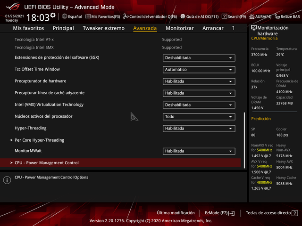Click the 100.00 MHz BCLK value
The image size is (302, 226).
coord(260,71)
